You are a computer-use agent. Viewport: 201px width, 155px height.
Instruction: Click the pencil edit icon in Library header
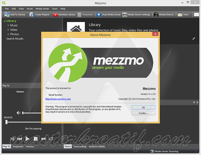194,39
